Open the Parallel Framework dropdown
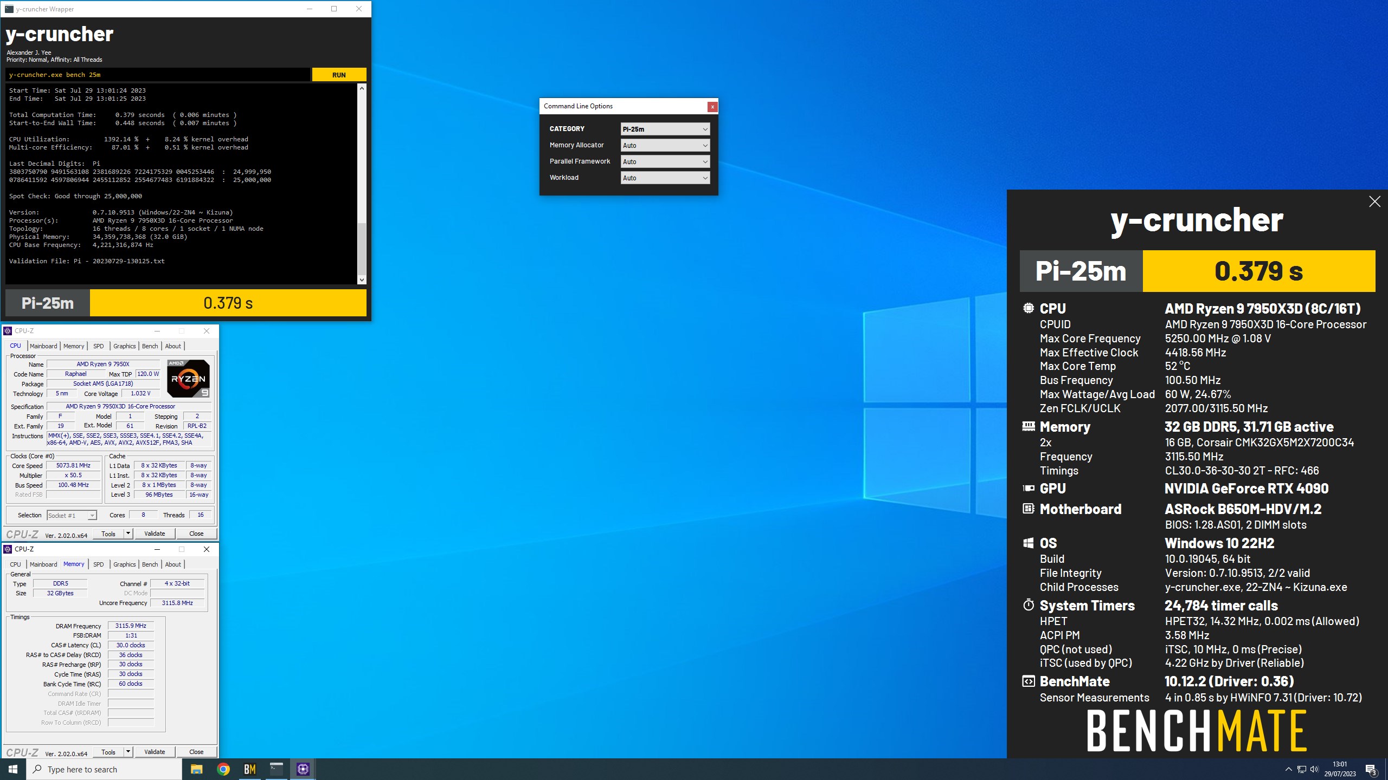The height and width of the screenshot is (780, 1388). tap(665, 161)
